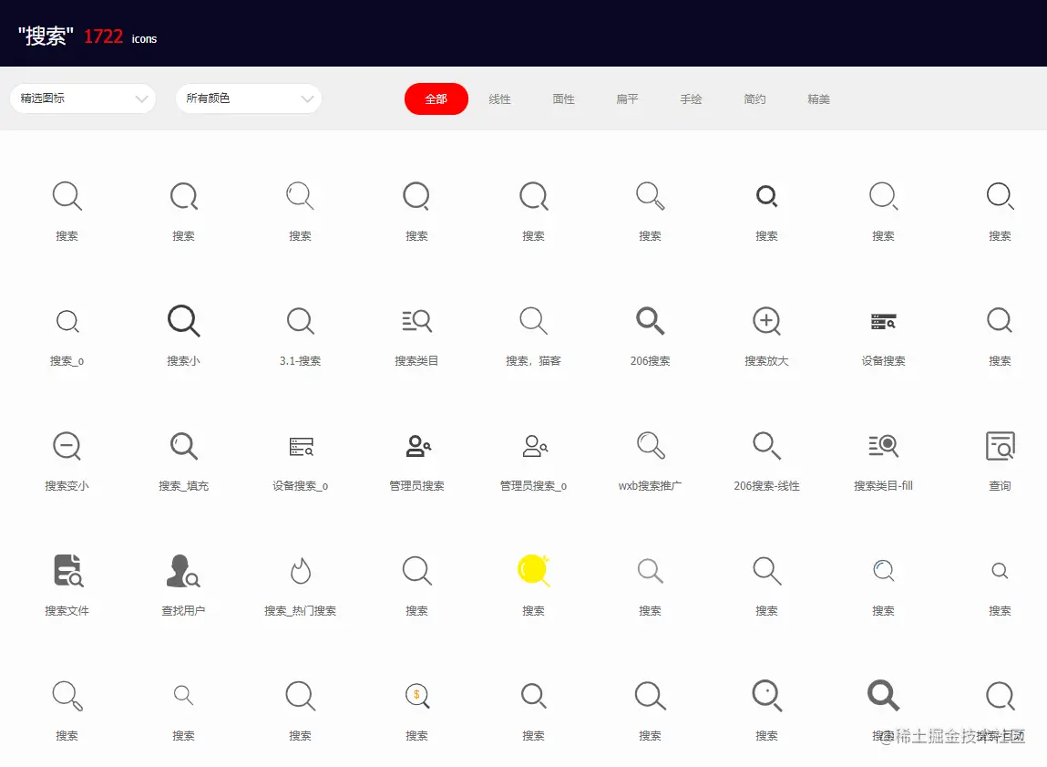This screenshot has height=767, width=1047.
Task: Select the bold 搜索小 magnifier icon
Action: [184, 321]
